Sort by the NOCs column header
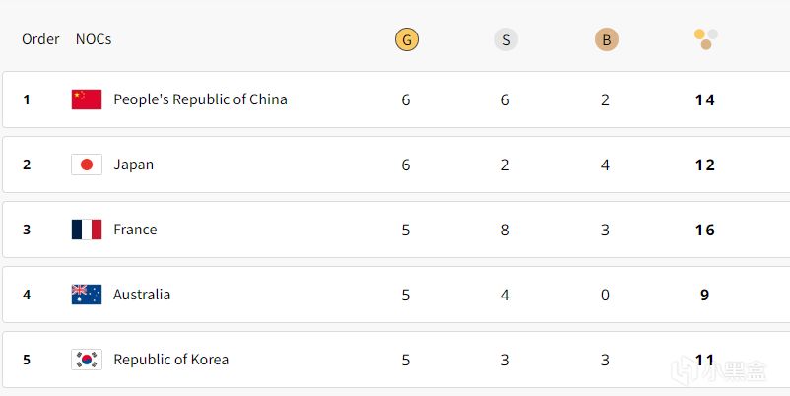 (x=94, y=39)
